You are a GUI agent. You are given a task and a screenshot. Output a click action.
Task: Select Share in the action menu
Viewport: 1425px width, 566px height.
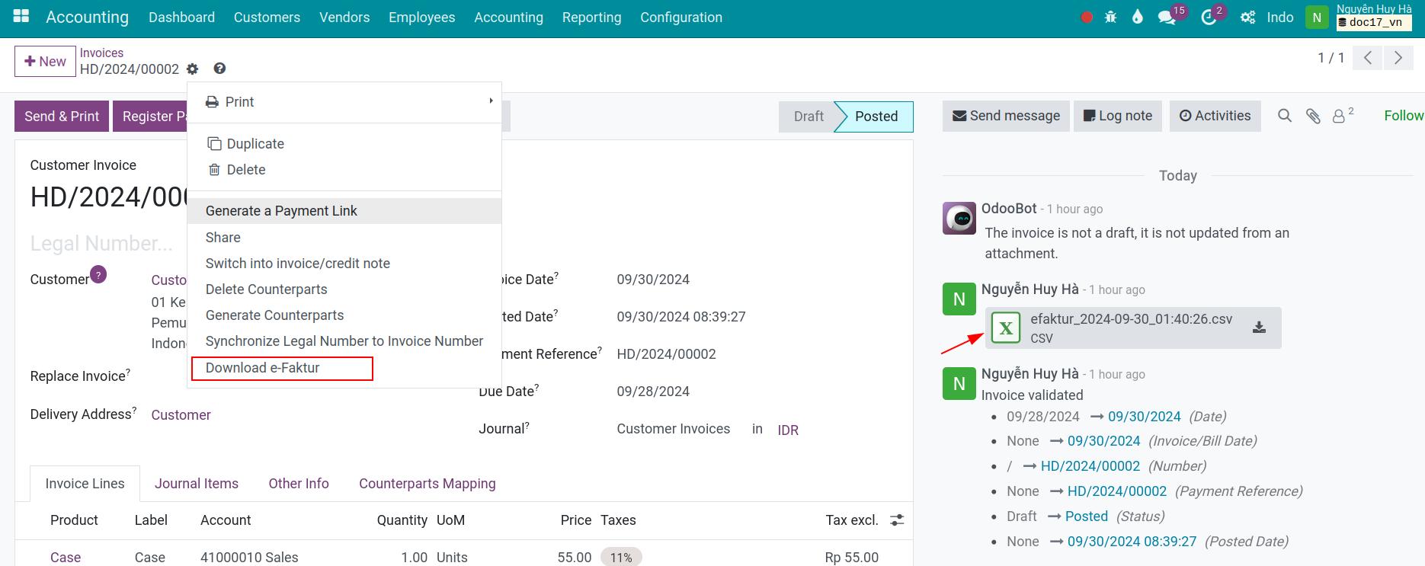click(x=344, y=238)
